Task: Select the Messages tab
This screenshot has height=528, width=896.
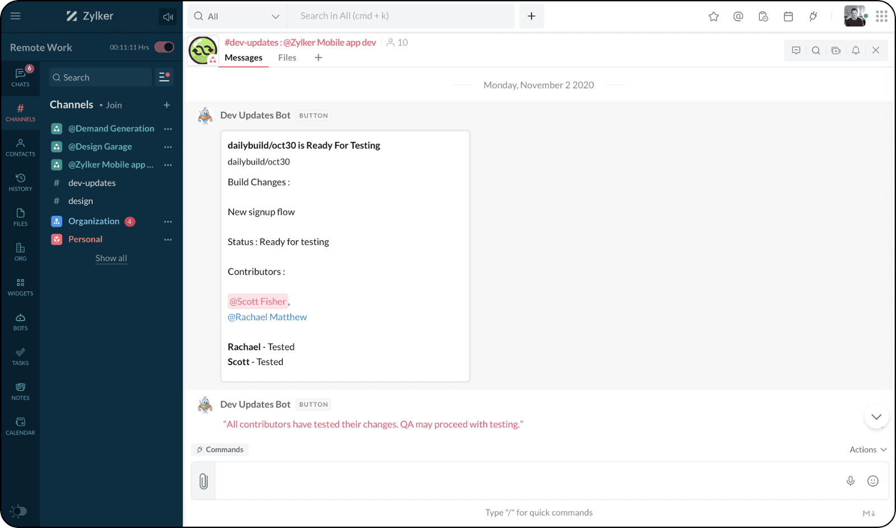Action: click(243, 58)
